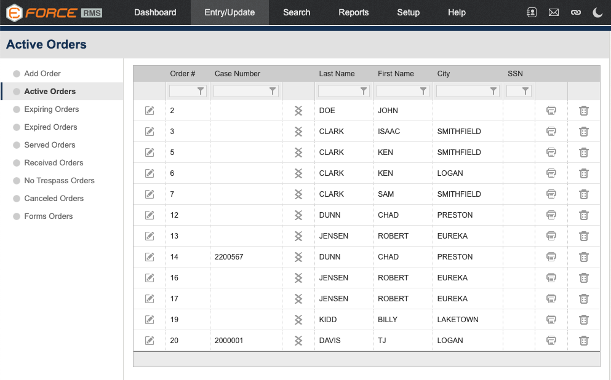Click inside the Case Number filter field
Viewport: 611px width, 380px height.
click(240, 90)
